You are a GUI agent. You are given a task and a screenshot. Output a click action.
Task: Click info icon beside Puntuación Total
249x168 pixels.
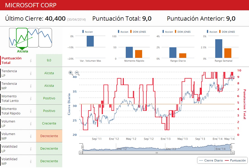point(31,60)
